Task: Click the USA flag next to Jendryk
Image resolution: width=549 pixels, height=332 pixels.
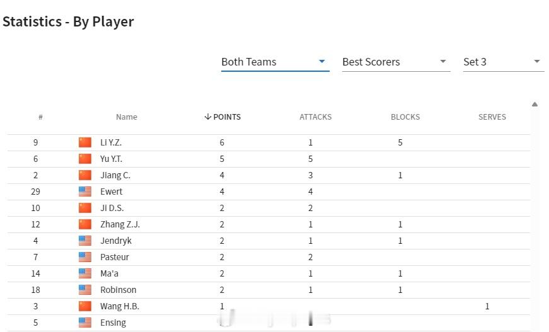Action: (84, 241)
